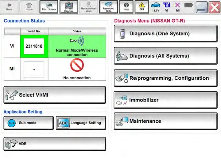
Task: Click the No connection prohibited icon
Action: (77, 65)
